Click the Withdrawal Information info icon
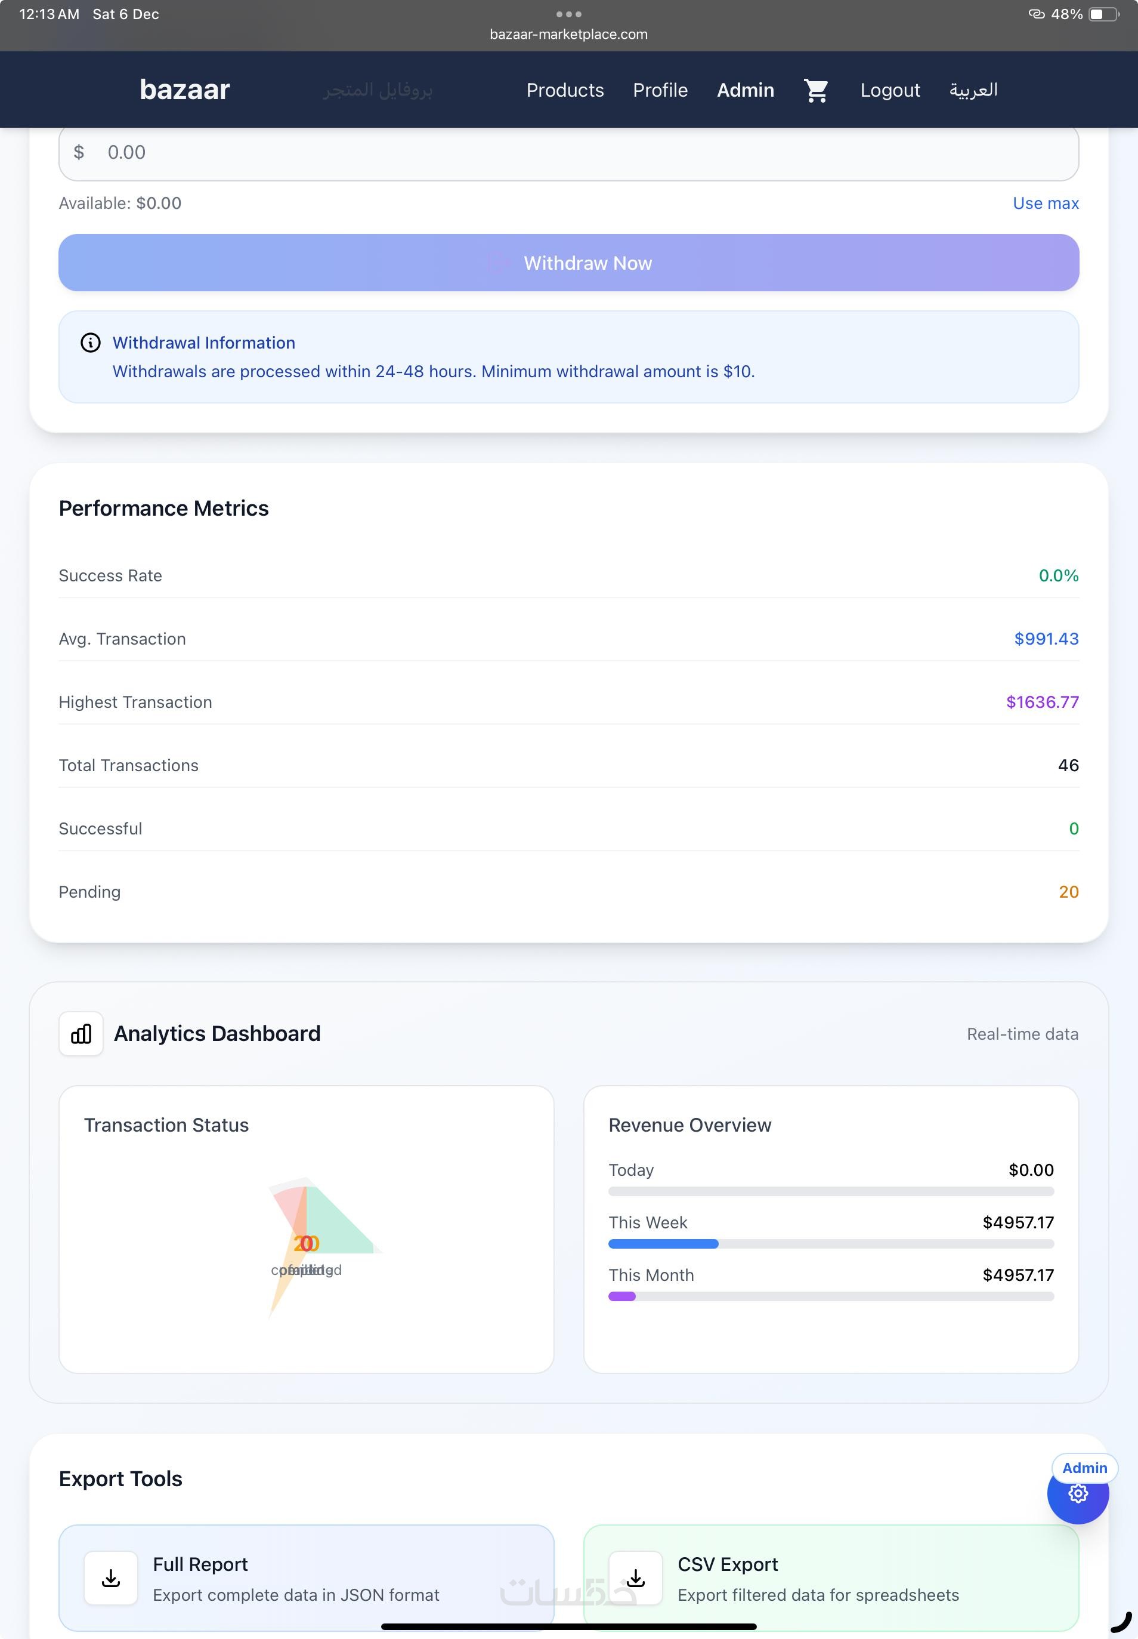This screenshot has height=1639, width=1138. click(91, 343)
